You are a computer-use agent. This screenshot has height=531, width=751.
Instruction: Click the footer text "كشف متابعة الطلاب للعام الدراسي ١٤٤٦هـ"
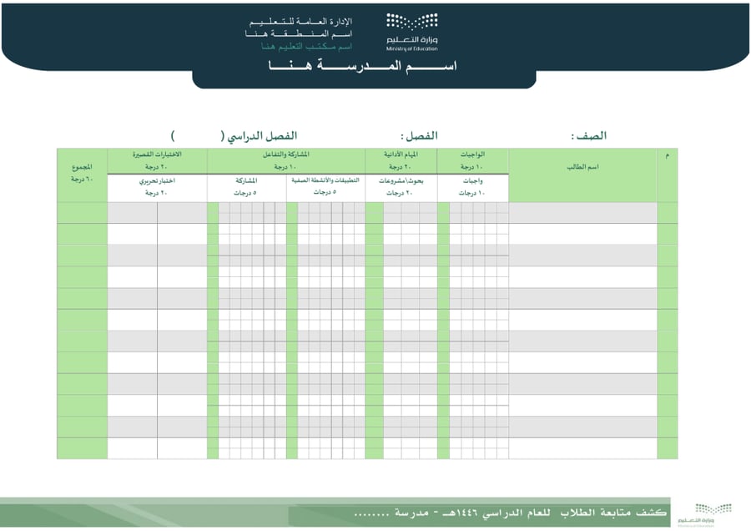554,513
